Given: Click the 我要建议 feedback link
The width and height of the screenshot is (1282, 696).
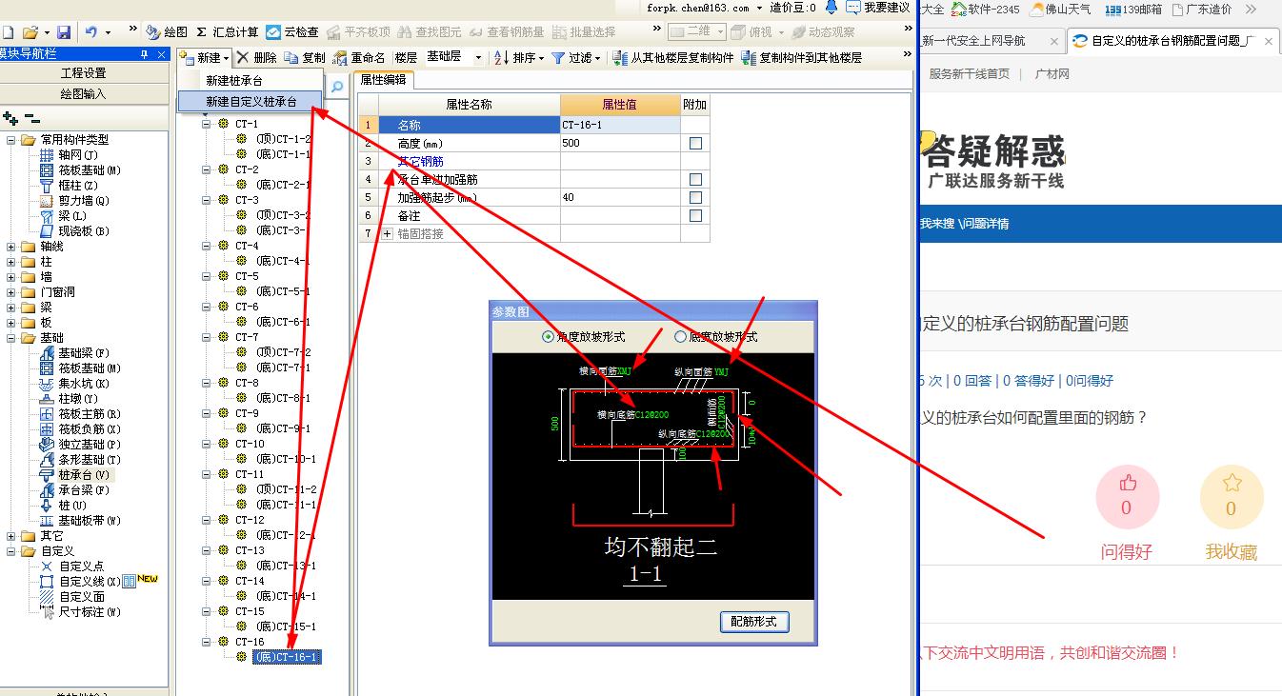Looking at the screenshot, I should pos(878,8).
